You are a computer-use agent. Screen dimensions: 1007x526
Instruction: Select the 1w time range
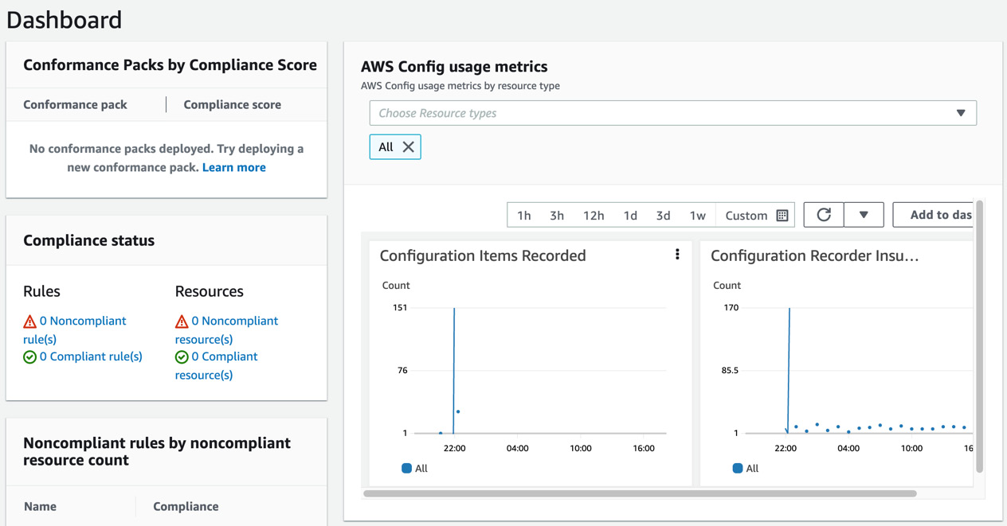[x=697, y=216]
